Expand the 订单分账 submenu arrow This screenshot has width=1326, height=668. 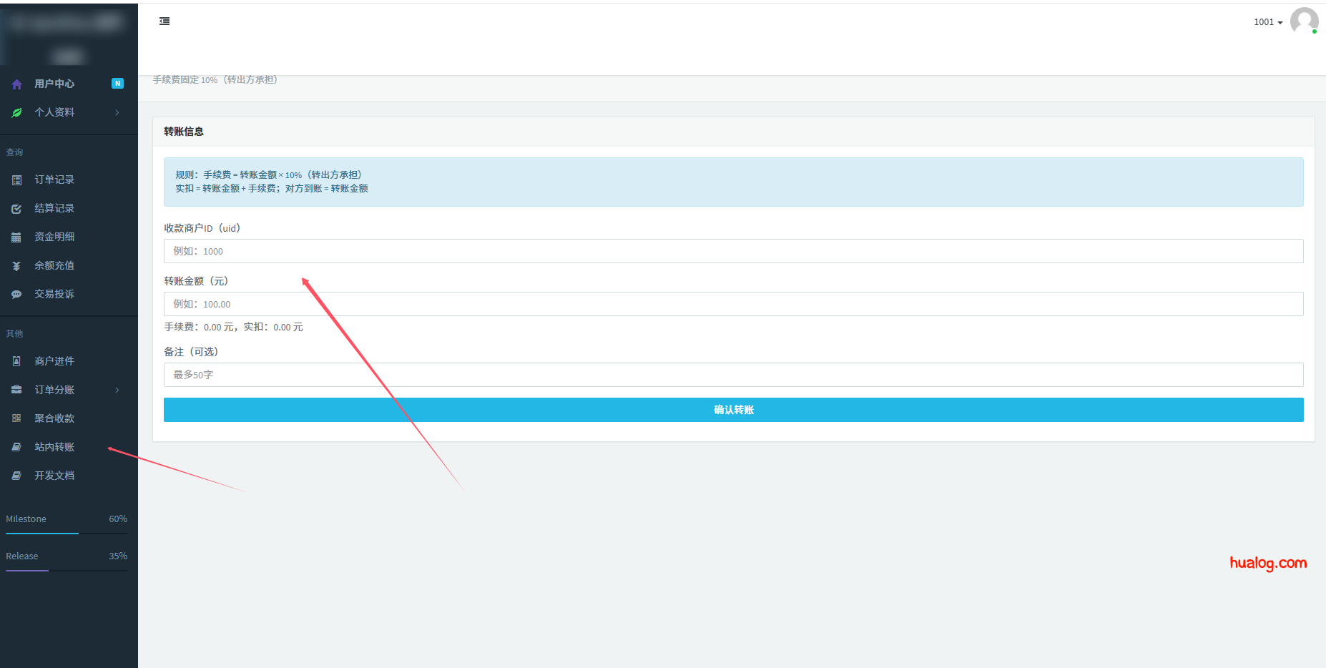pyautogui.click(x=117, y=391)
